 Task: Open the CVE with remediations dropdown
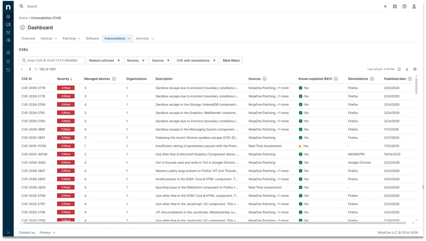point(196,61)
